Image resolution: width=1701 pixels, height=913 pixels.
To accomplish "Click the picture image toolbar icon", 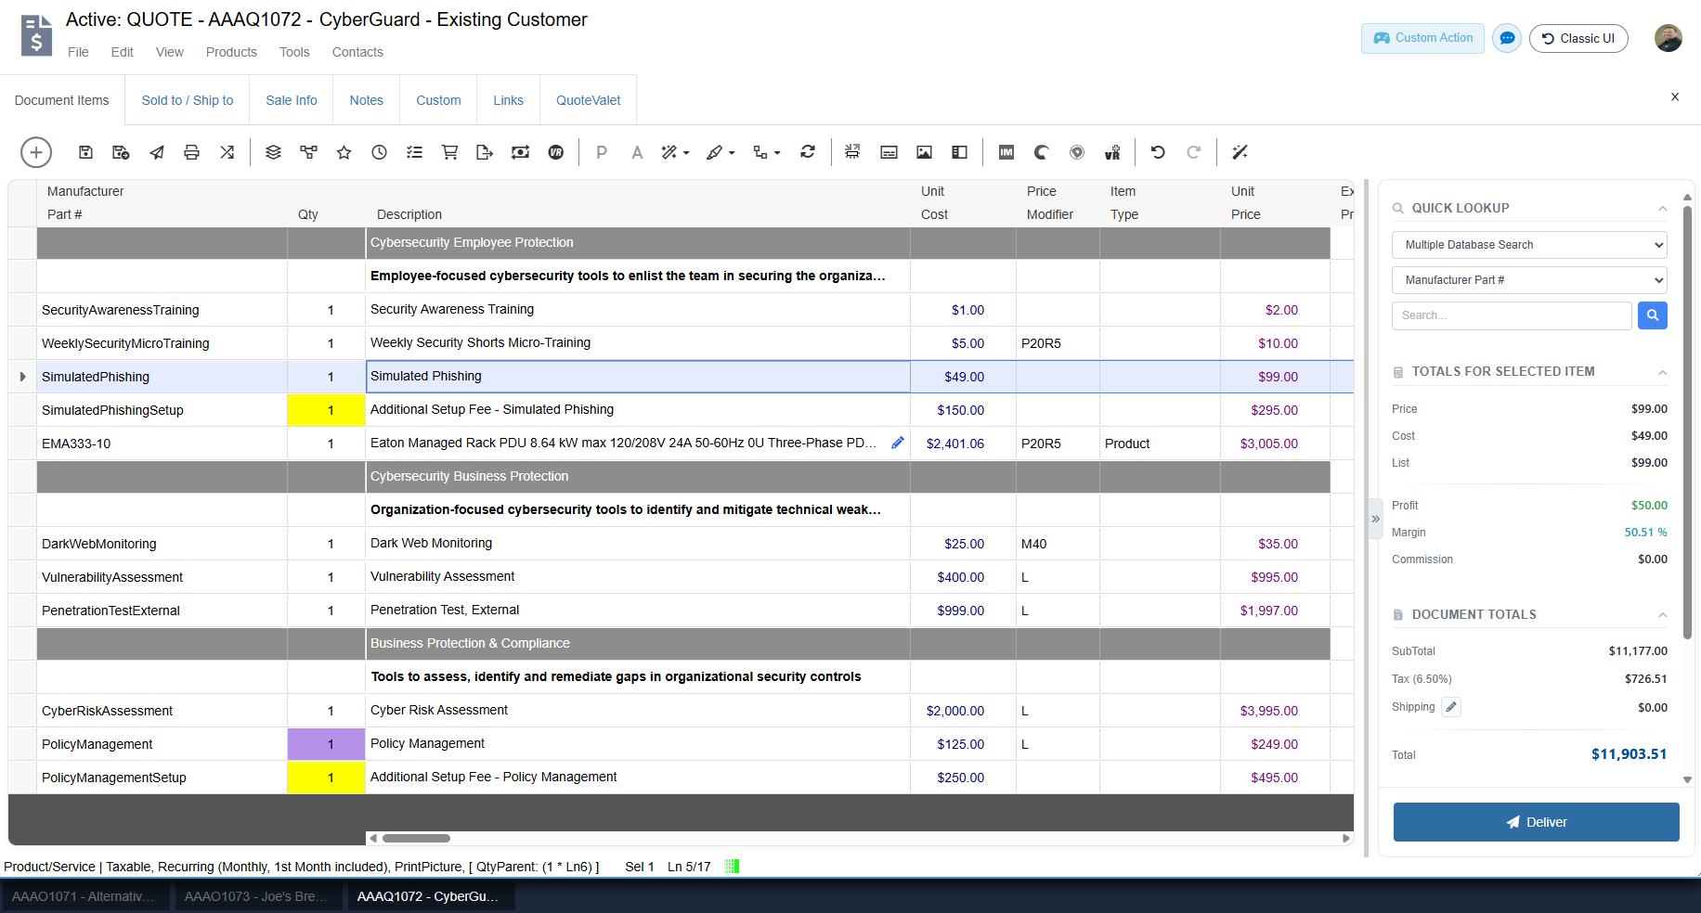I will (924, 152).
